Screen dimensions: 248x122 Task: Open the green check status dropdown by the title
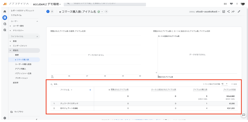coord(101,12)
